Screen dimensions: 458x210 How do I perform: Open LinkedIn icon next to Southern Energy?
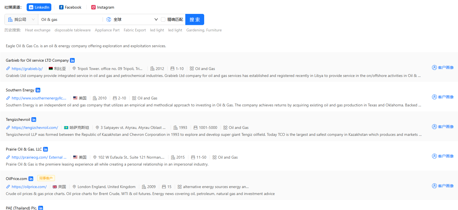[38, 90]
